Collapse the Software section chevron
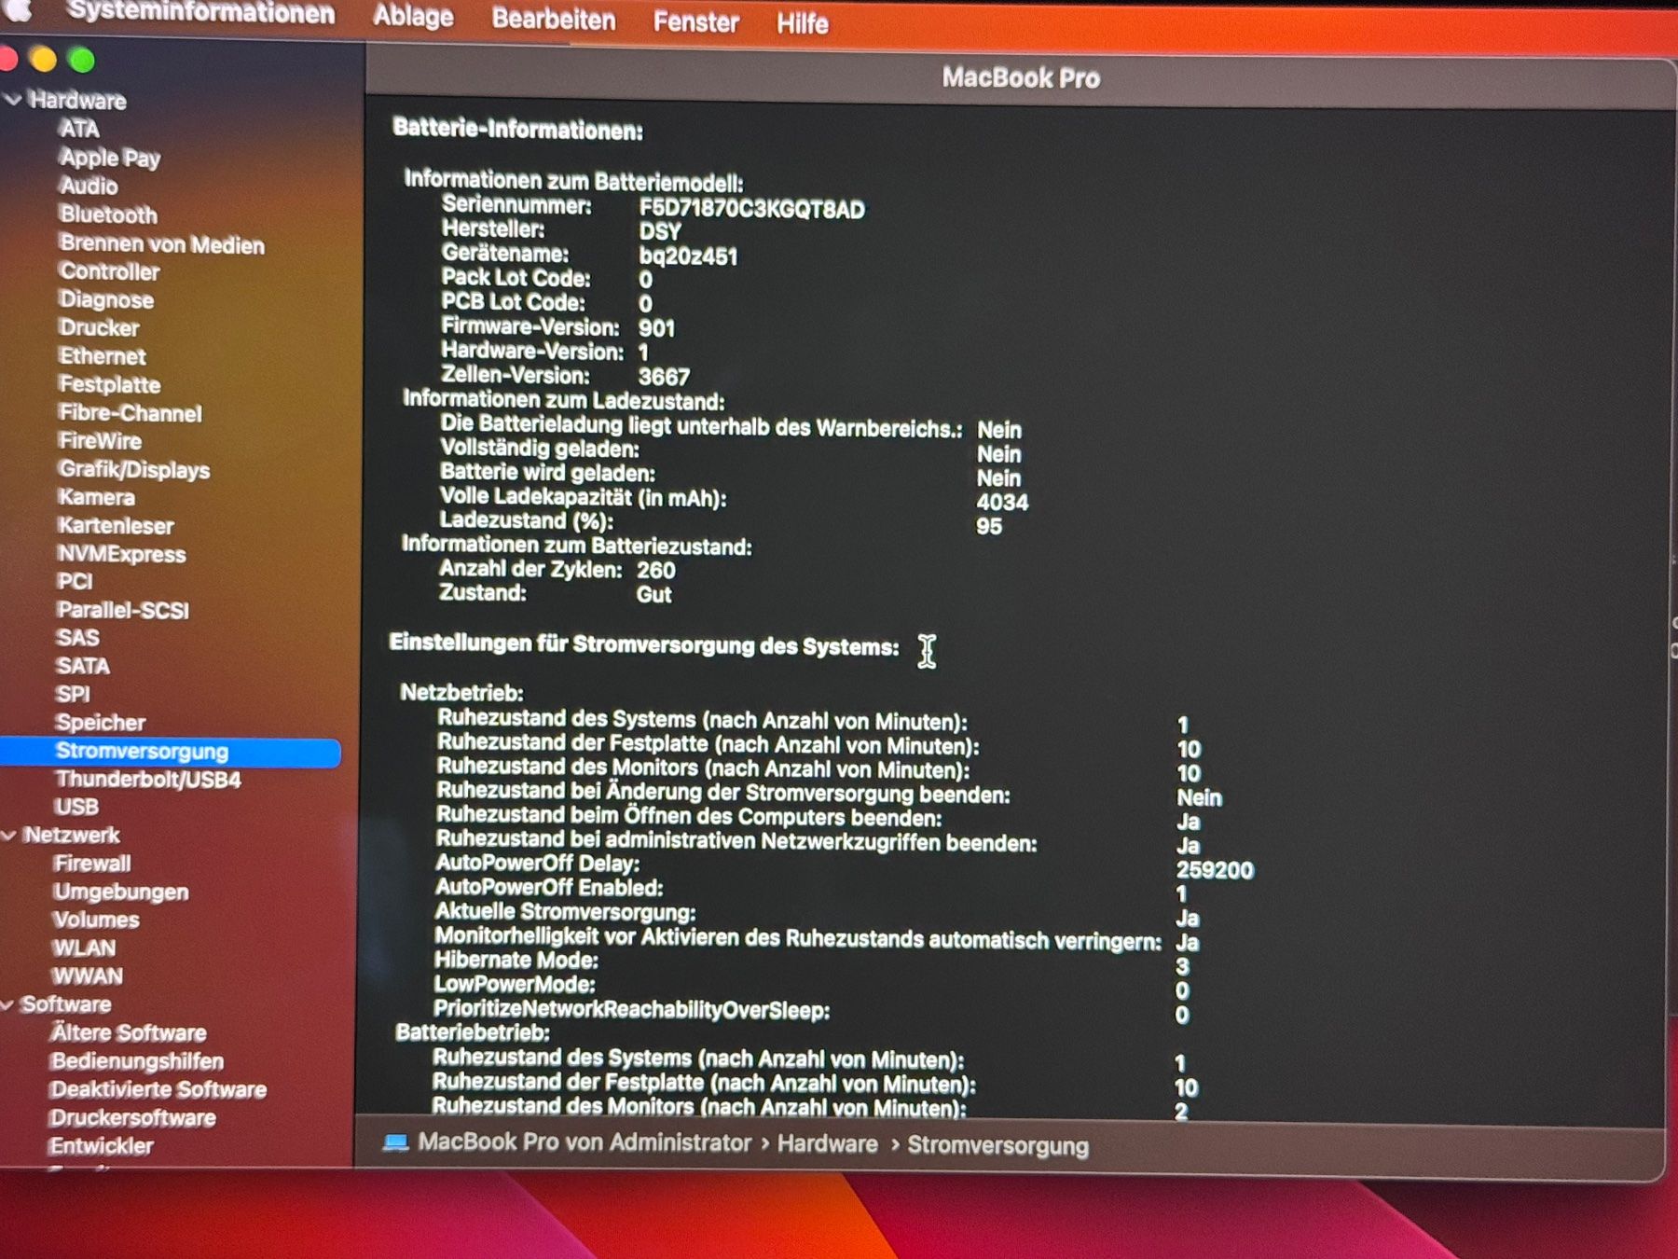The image size is (1678, 1259). click(7, 1004)
